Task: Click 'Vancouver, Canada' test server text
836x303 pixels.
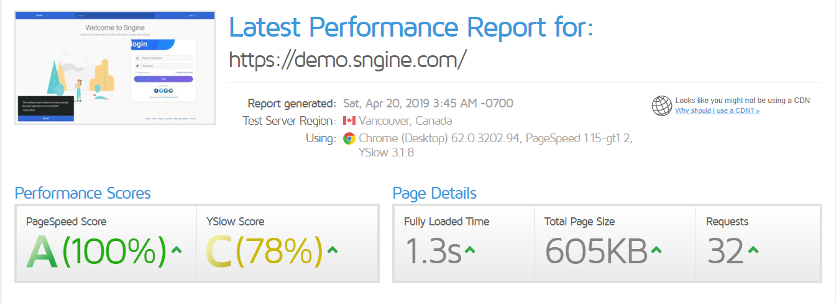Action: [406, 121]
